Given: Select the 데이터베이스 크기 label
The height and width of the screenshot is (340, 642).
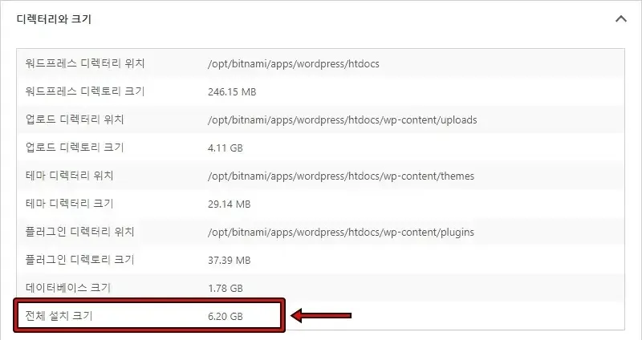Looking at the screenshot, I should click(68, 288).
